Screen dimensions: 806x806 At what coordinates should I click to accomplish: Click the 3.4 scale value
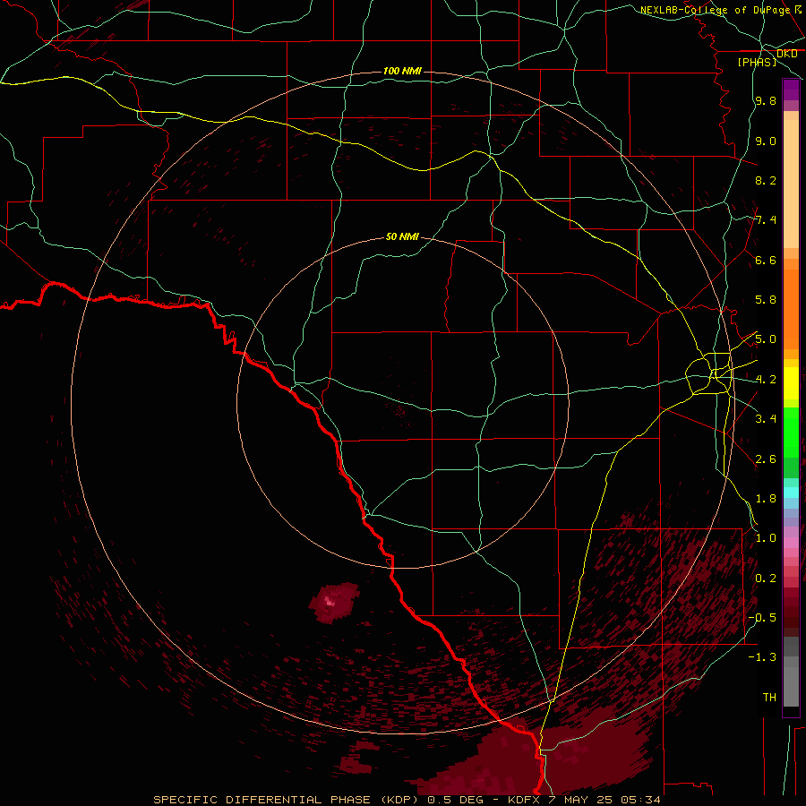click(x=766, y=419)
